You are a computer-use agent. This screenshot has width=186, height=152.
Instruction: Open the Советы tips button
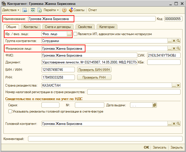77,10
